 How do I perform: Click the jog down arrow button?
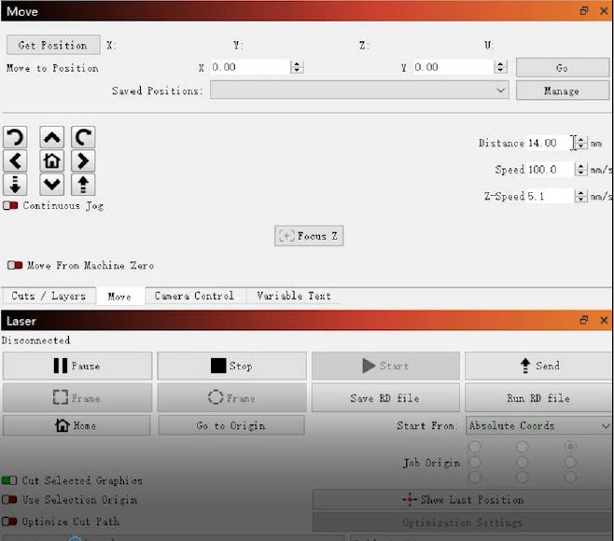click(x=53, y=184)
